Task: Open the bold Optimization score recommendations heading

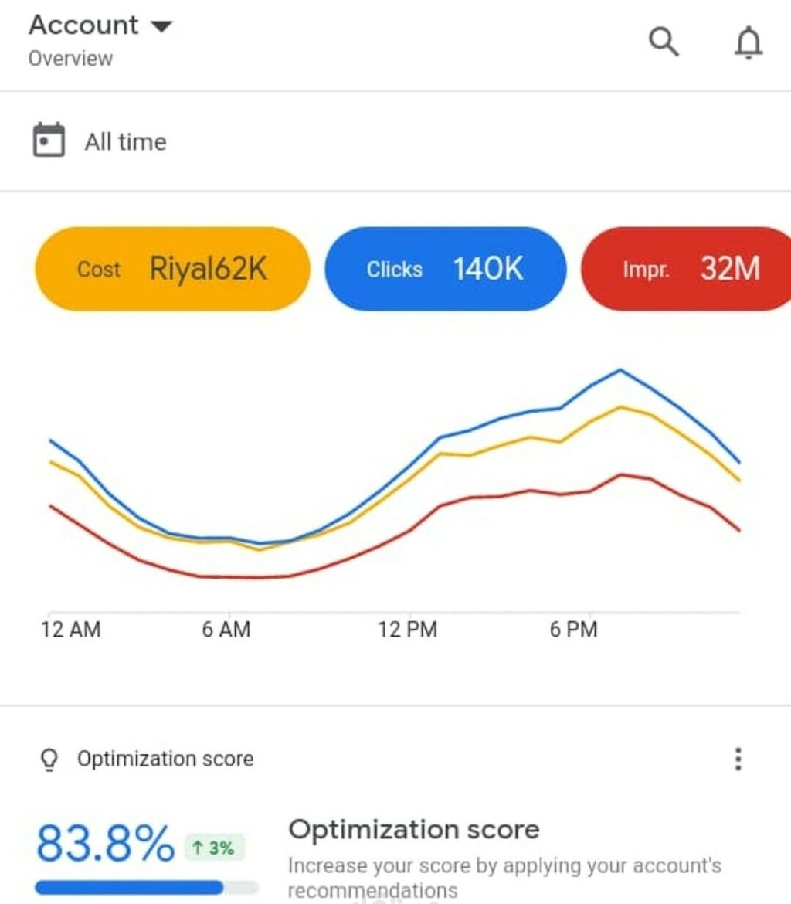Action: [x=413, y=830]
